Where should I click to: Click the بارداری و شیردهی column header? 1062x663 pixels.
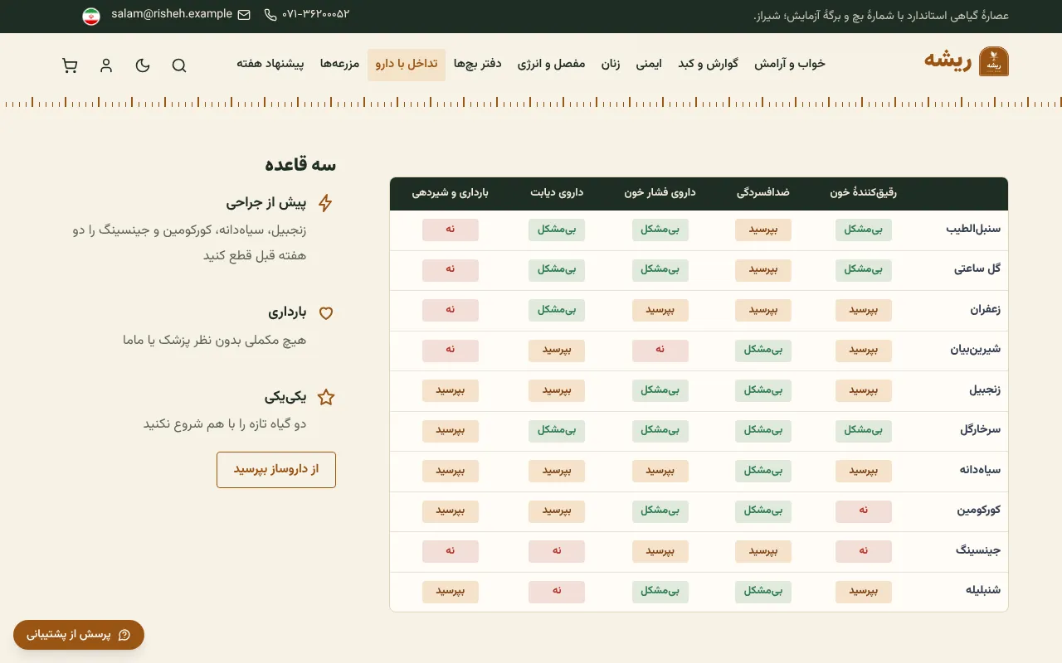(451, 193)
